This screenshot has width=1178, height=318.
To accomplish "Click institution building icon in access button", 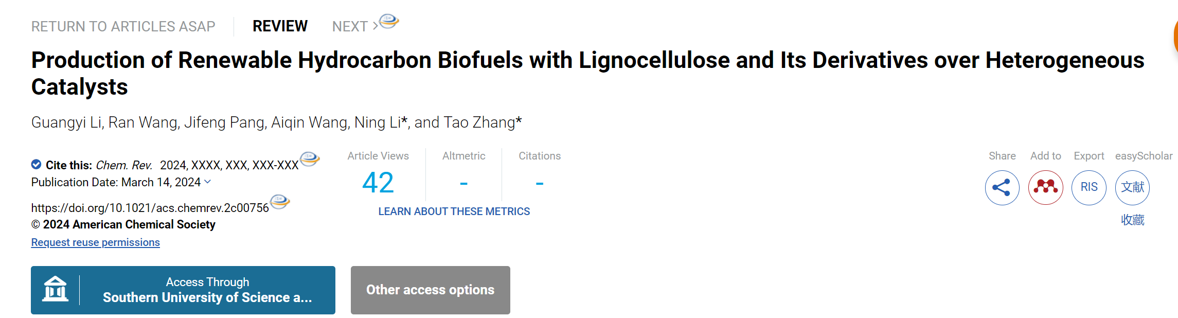I will tap(55, 289).
